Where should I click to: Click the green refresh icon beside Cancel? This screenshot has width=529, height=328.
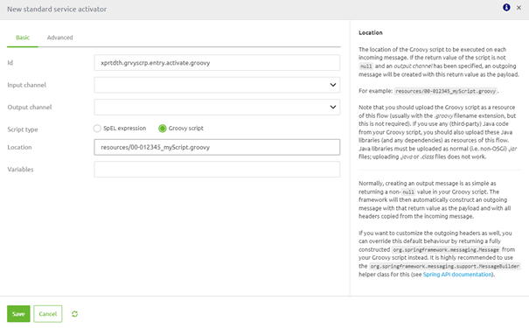(x=74, y=314)
